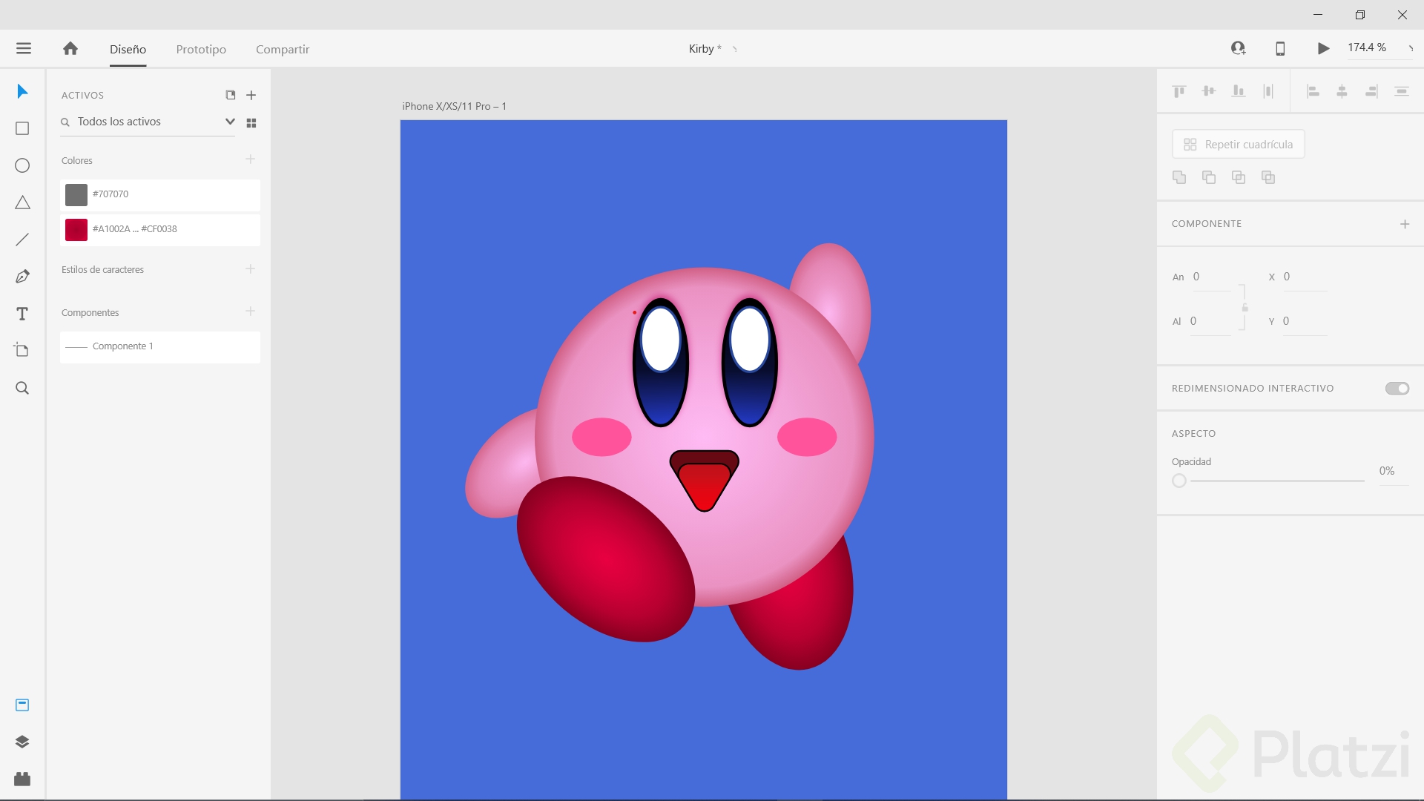Image resolution: width=1424 pixels, height=801 pixels.
Task: Pick the Pen tool
Action: (22, 276)
